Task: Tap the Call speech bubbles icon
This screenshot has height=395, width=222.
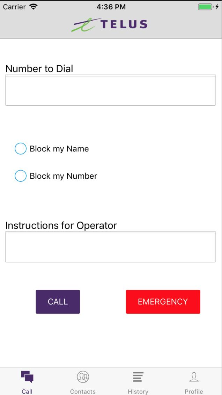Action: 27,377
